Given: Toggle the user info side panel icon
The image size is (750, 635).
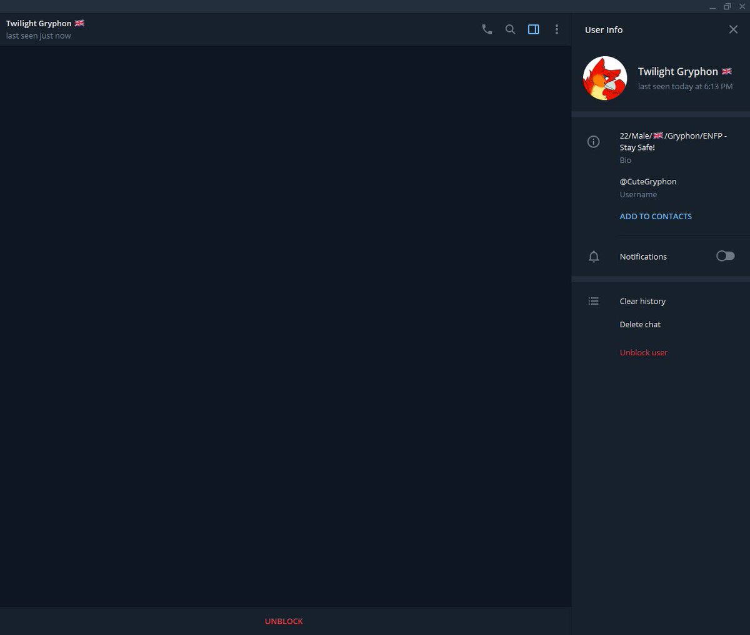Looking at the screenshot, I should 533,29.
